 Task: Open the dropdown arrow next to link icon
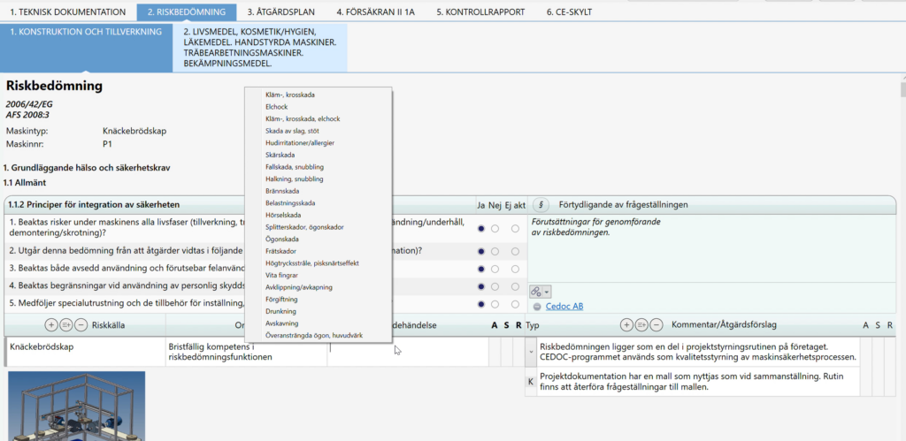point(547,292)
